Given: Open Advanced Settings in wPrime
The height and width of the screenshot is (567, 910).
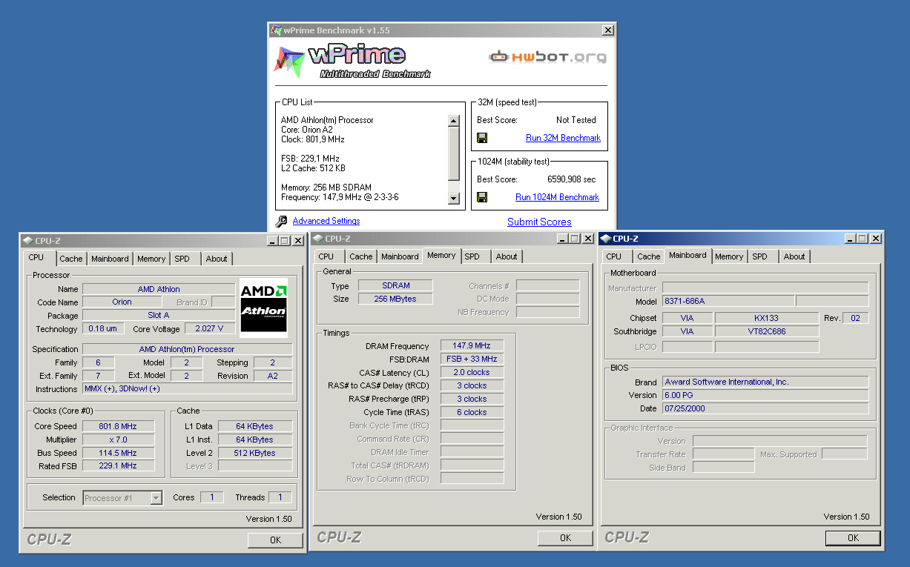Looking at the screenshot, I should click(326, 221).
